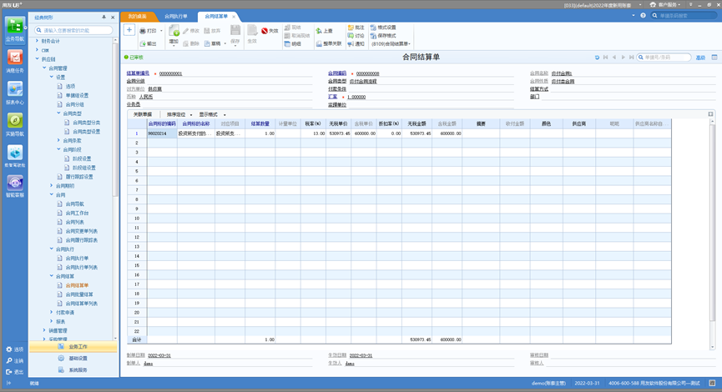Open the 智能客服 sidebar icon
722x392 pixels.
click(15, 183)
